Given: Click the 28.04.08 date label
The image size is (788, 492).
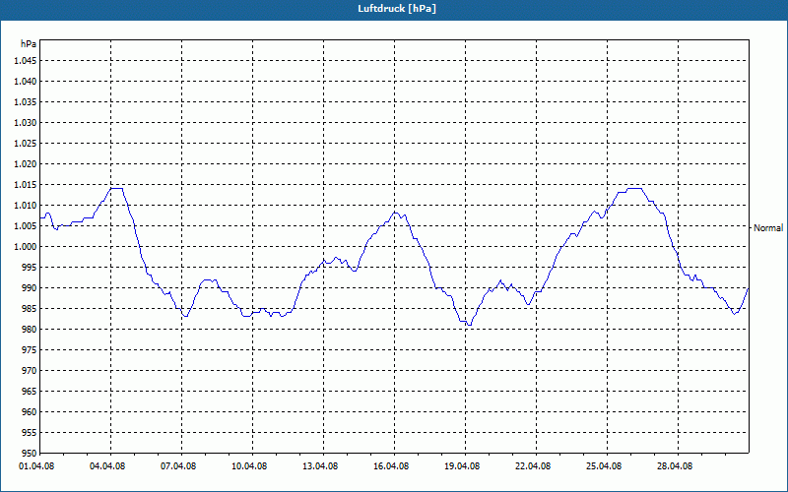Looking at the screenshot, I should [x=675, y=466].
